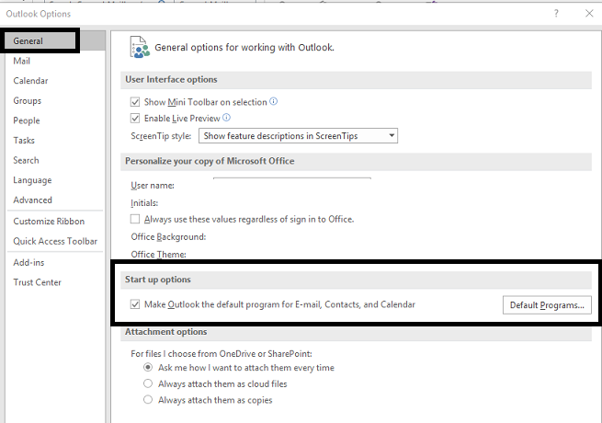
Task: Click the General options header icon
Action: coord(140,47)
